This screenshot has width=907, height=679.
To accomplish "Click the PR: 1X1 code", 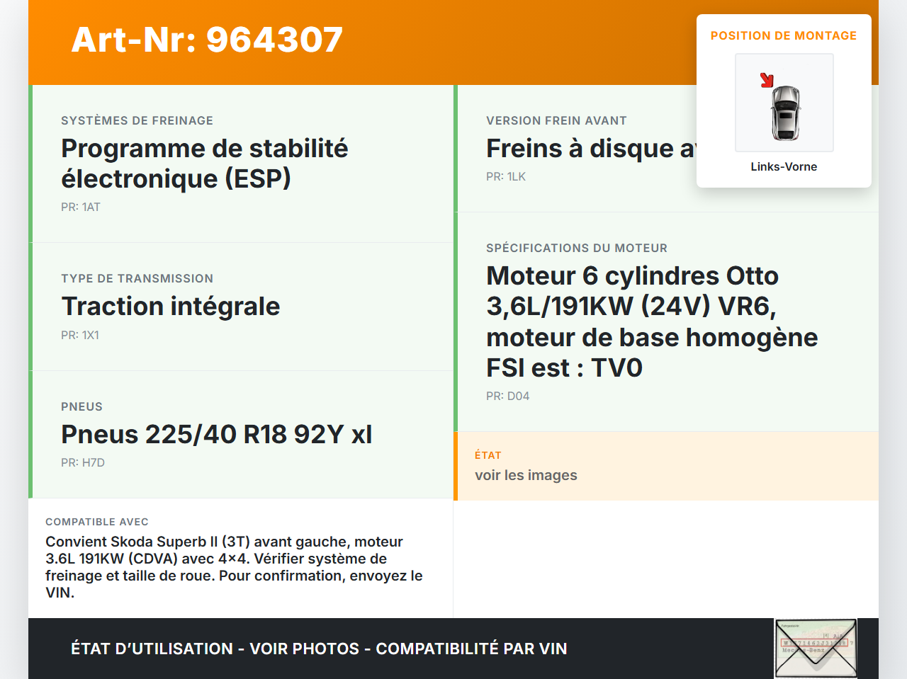I will pyautogui.click(x=80, y=336).
